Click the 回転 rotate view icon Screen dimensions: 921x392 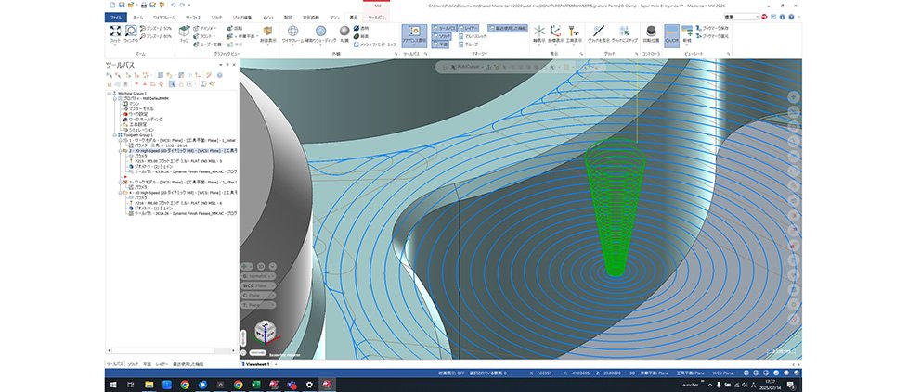pos(230,28)
